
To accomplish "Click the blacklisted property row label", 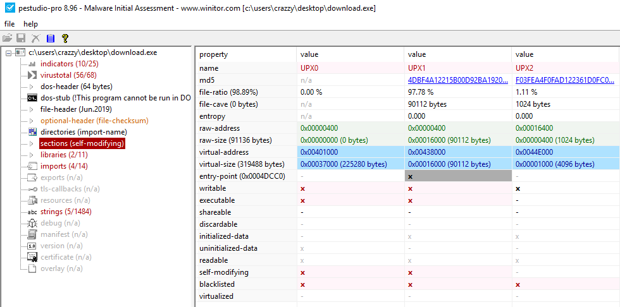I will coord(216,284).
